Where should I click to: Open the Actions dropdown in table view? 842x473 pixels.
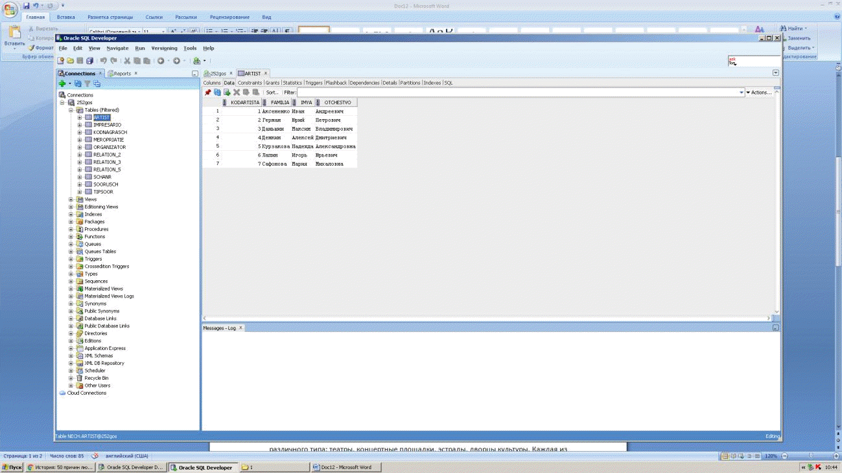[x=760, y=93]
